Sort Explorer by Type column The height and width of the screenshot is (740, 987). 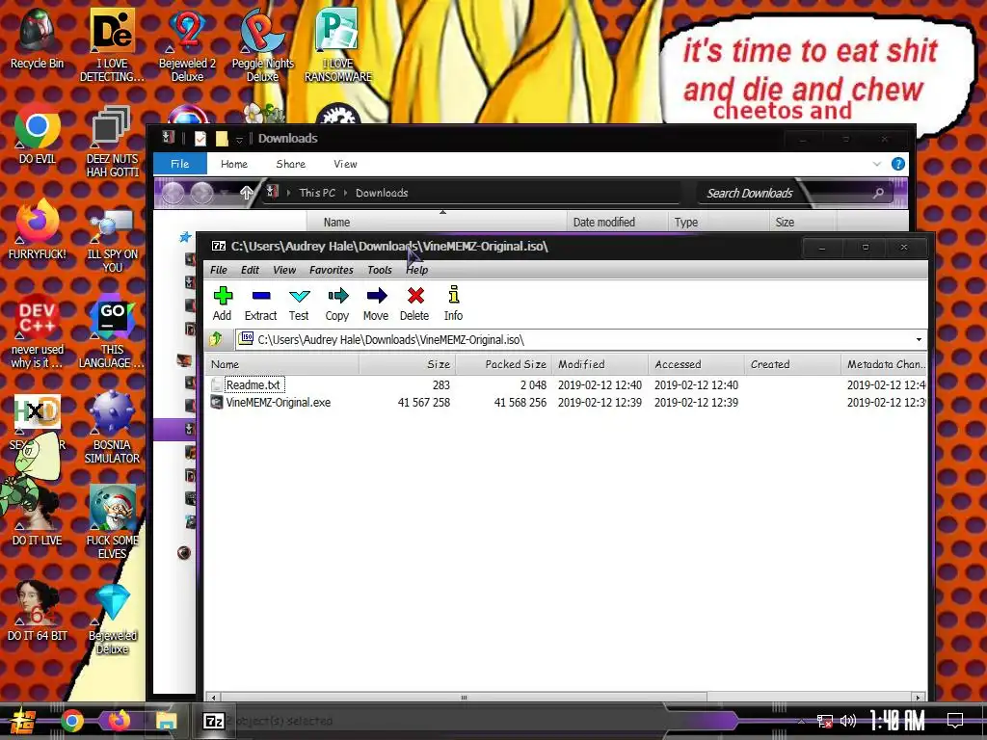coord(717,223)
